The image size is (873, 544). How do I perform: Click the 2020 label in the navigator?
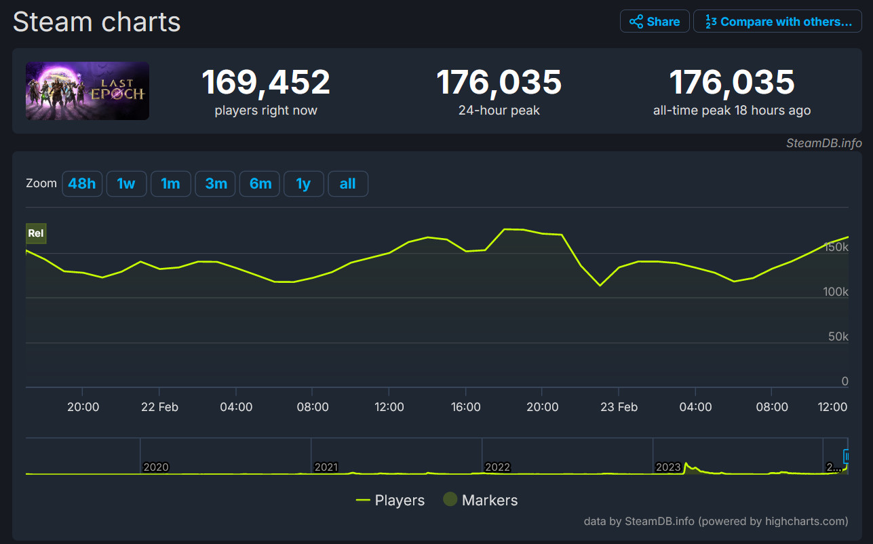156,467
